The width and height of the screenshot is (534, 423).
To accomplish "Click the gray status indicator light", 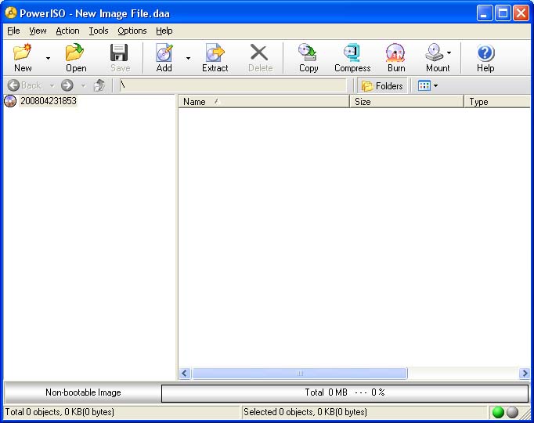I will 512,412.
